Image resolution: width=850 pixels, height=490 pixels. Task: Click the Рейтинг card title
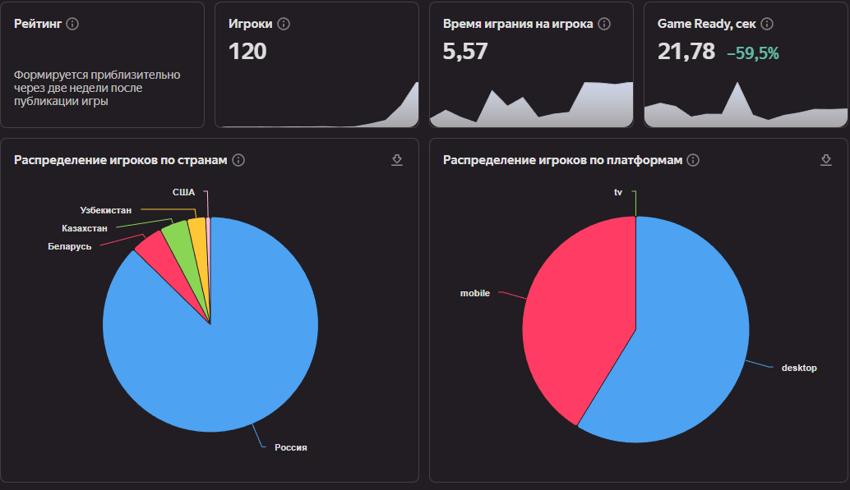[38, 24]
